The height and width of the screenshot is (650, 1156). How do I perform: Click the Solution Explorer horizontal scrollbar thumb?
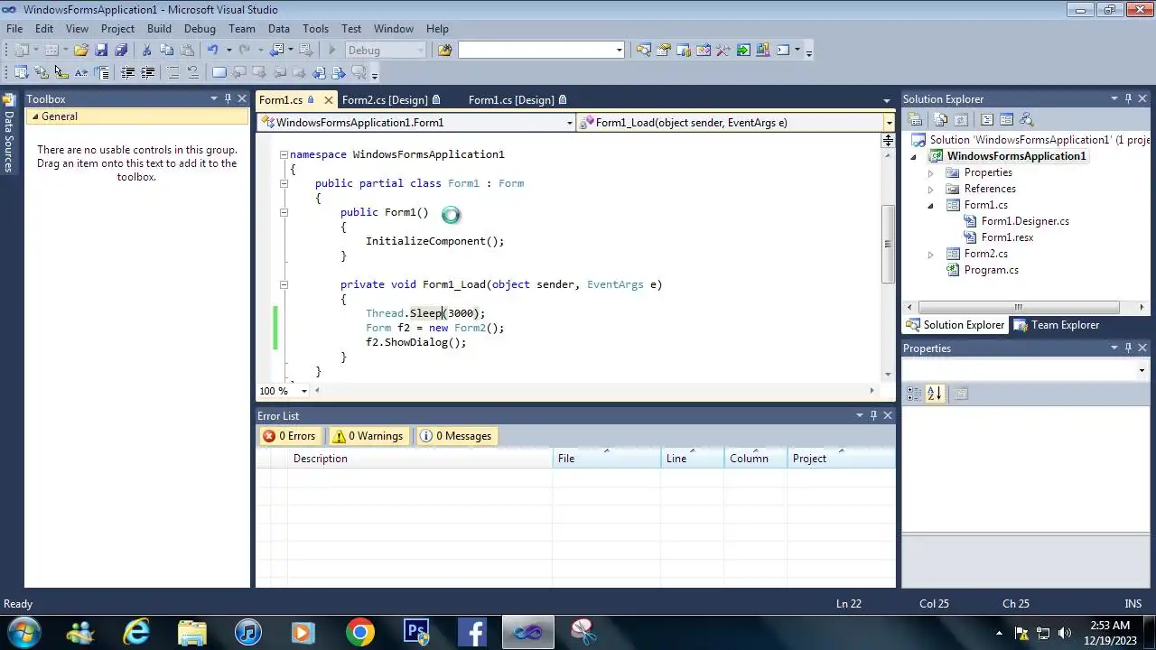pos(1018,308)
